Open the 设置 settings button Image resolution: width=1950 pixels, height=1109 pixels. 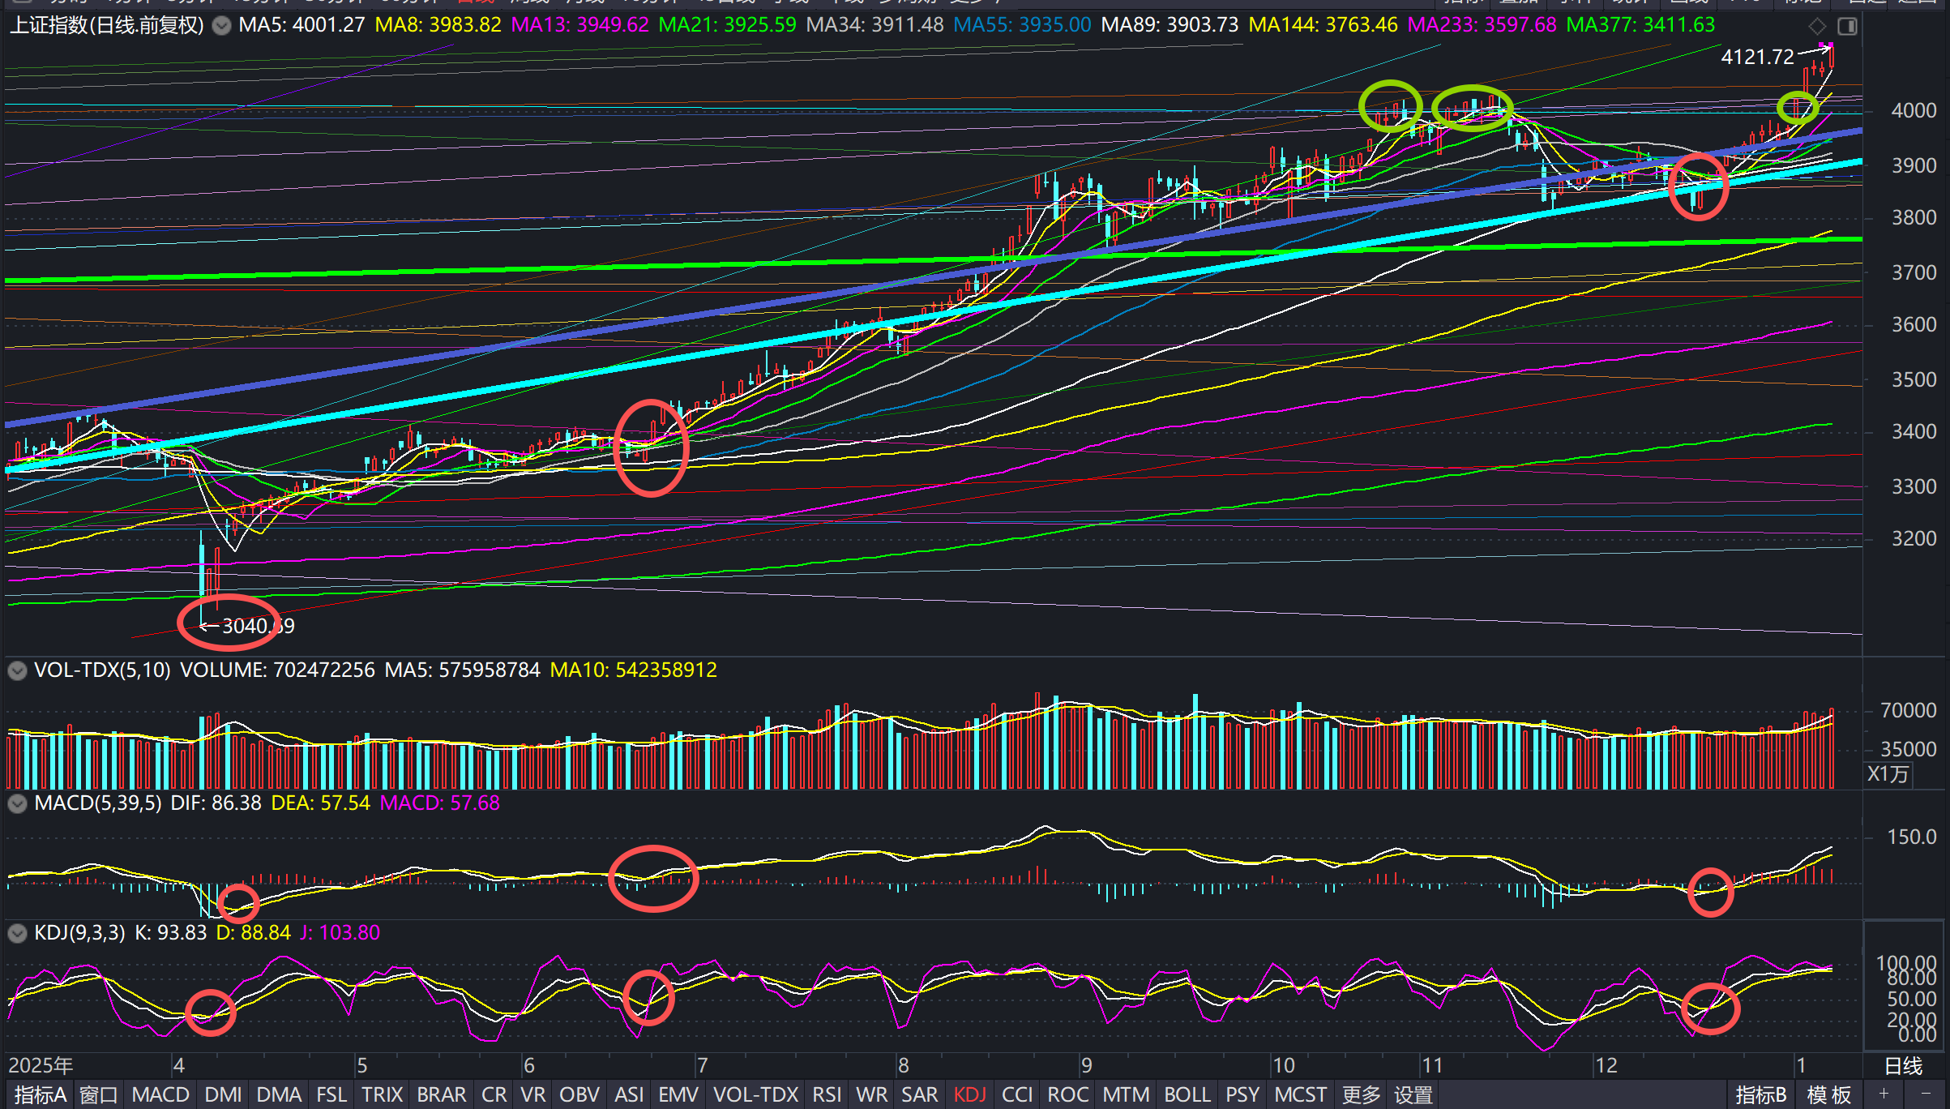1413,1095
